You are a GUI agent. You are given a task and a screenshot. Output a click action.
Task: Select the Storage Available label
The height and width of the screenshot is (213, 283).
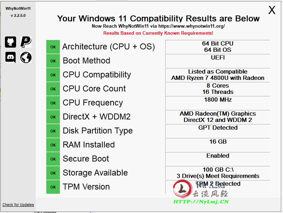[95, 173]
